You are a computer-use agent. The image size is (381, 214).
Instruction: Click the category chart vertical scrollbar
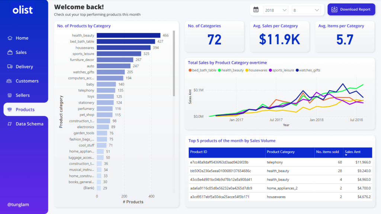click(x=174, y=63)
